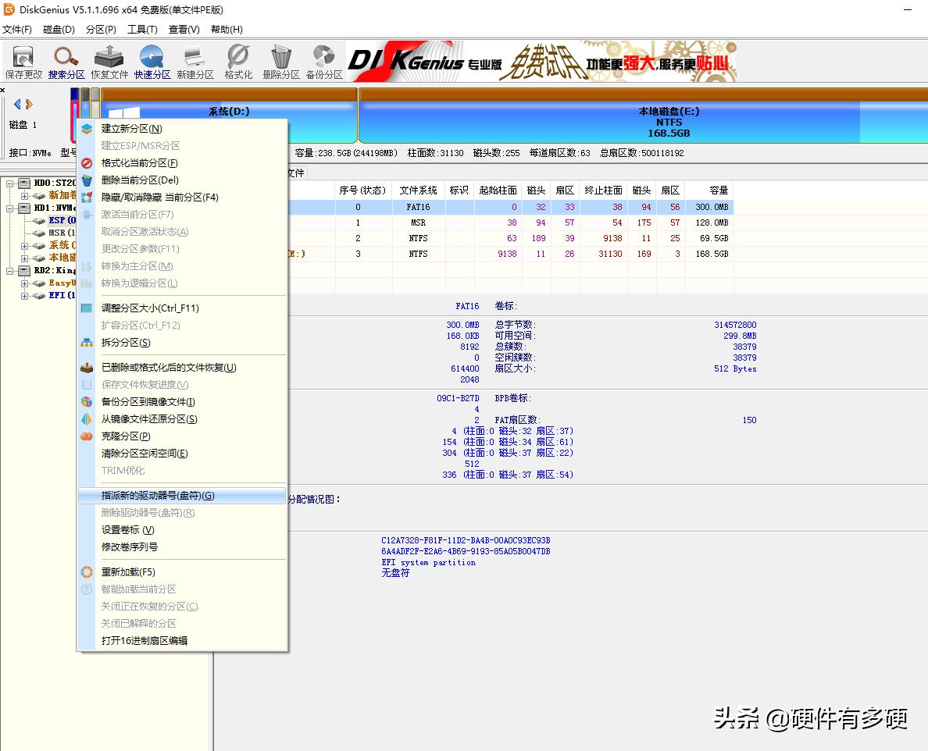928x751 pixels.
Task: Open the 恢复文件 (recover files) tool
Action: [x=109, y=61]
